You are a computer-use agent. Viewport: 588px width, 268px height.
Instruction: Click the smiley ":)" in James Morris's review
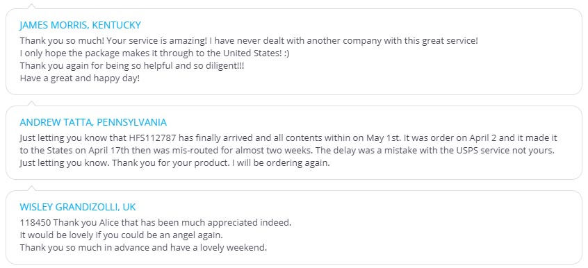286,53
